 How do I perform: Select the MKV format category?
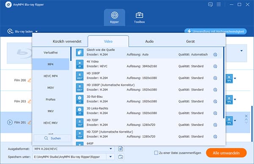coord(51,111)
